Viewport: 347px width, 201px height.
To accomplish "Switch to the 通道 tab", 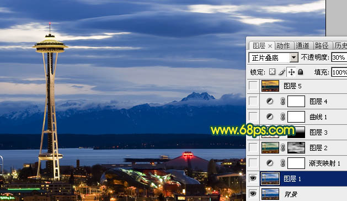I will (x=302, y=46).
